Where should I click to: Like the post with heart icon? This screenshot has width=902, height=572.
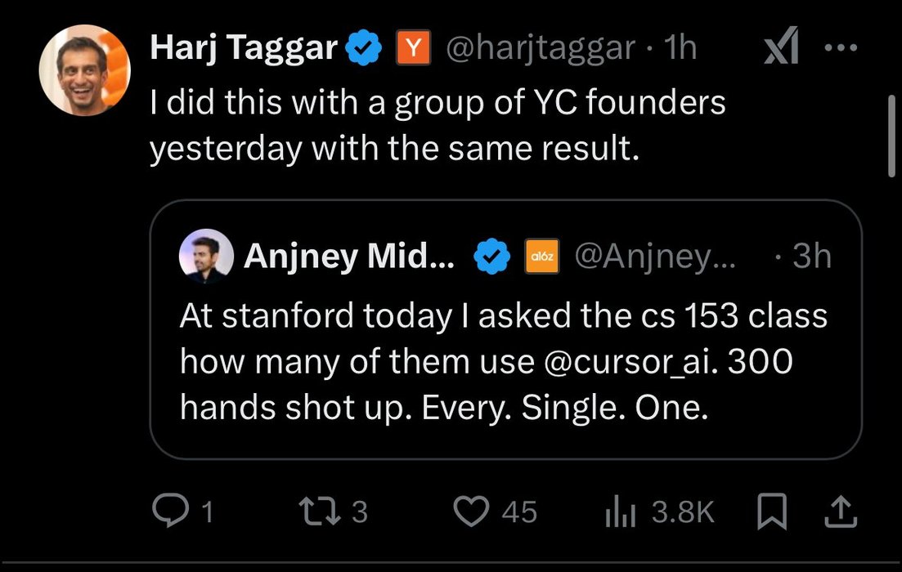[x=469, y=512]
